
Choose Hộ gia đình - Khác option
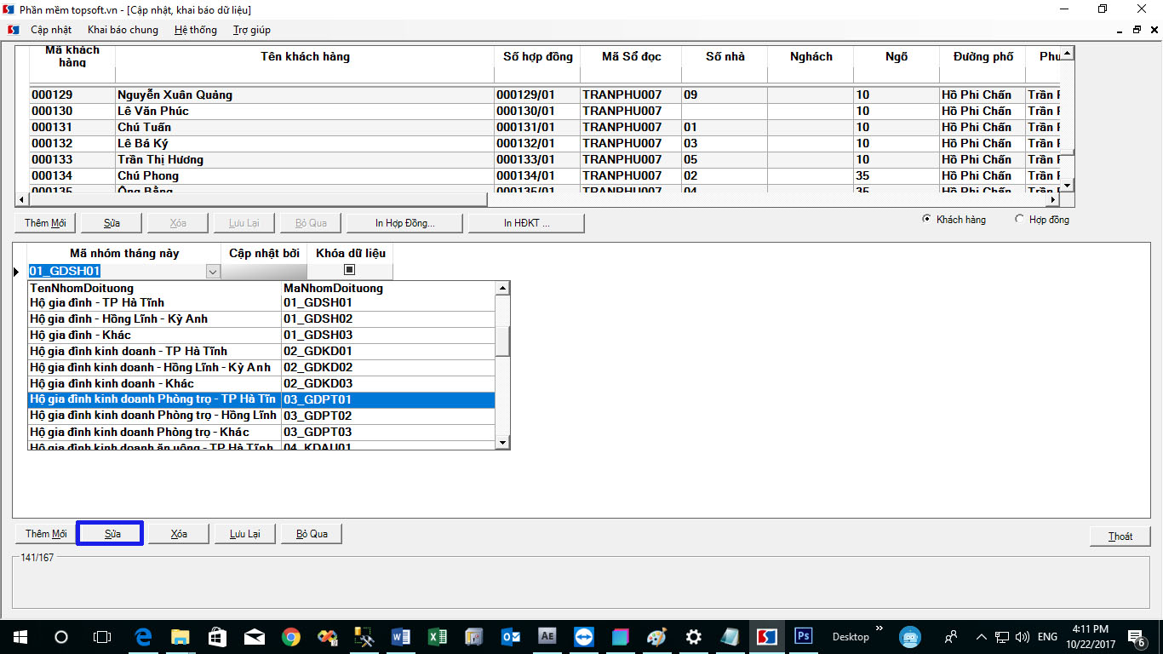coord(261,336)
